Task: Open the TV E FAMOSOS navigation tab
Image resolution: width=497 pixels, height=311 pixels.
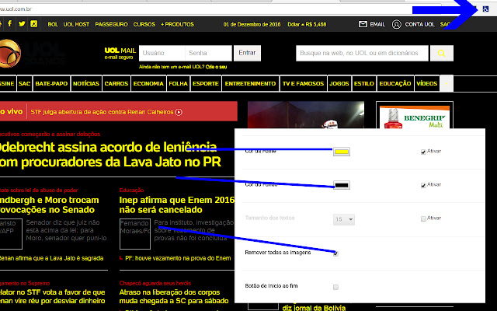Action: click(x=303, y=84)
